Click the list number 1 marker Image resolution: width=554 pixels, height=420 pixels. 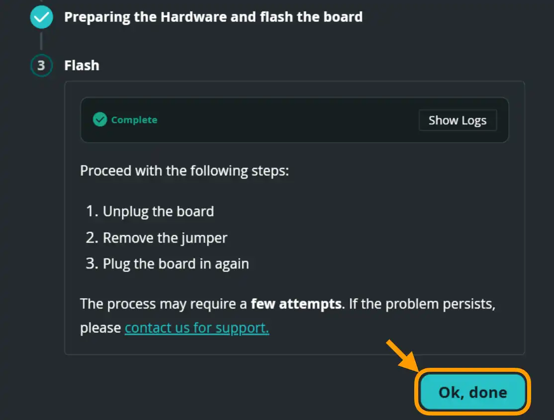pos(92,211)
